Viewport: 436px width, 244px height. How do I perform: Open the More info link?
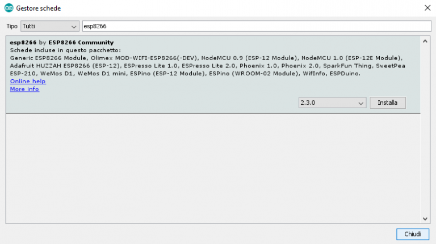[x=24, y=89]
